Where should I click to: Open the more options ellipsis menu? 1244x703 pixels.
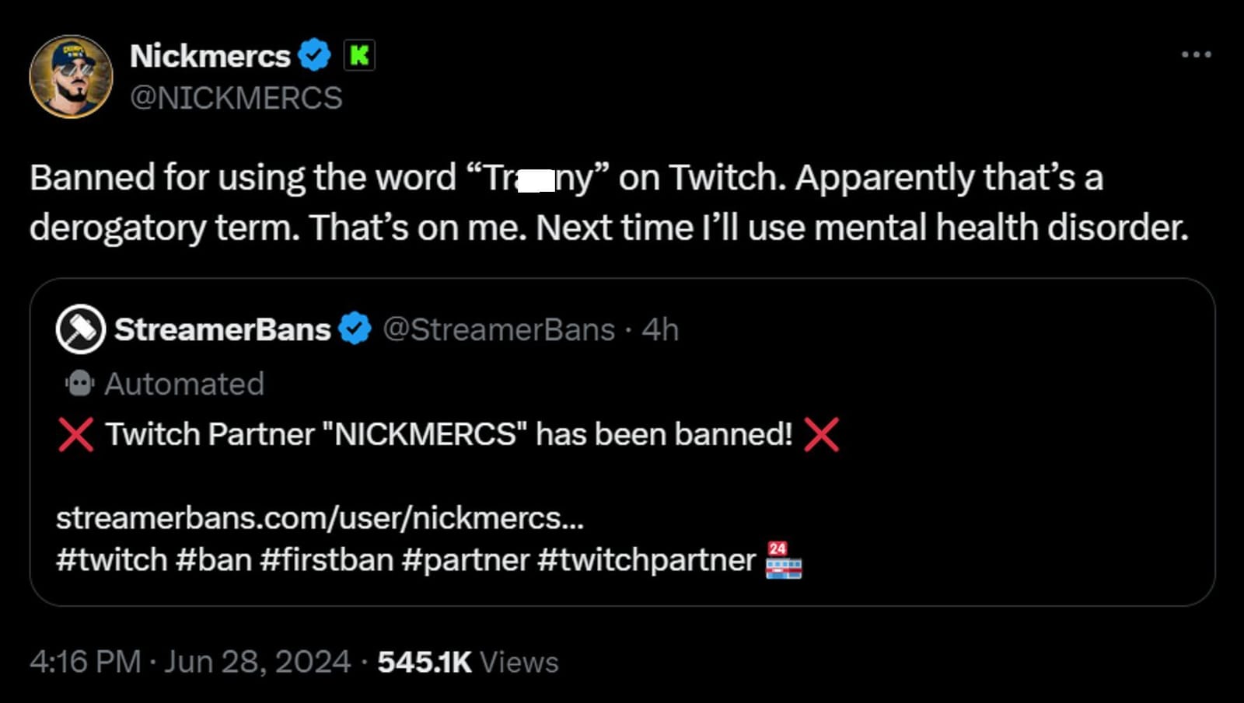tap(1195, 53)
